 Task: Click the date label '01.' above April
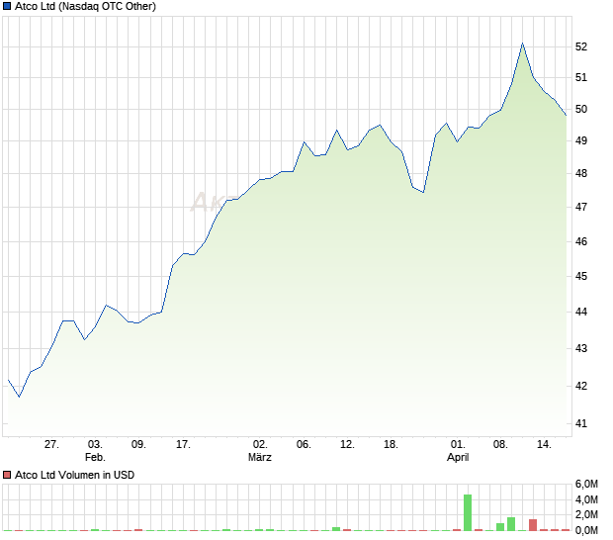click(x=458, y=445)
